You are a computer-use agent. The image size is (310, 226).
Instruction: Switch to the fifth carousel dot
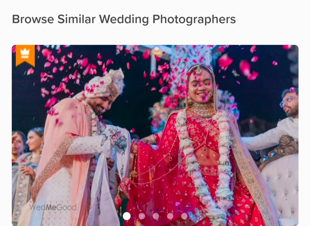[184, 216]
